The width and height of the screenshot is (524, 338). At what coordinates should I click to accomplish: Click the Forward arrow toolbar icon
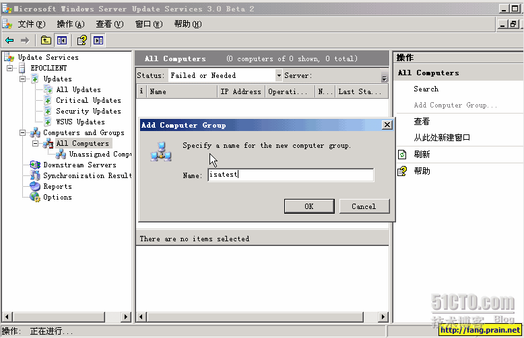25,41
